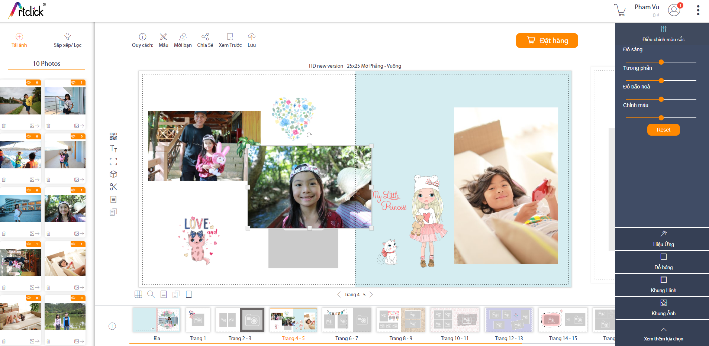Click the Chia Sẻ share icon
This screenshot has height=346, width=709.
click(205, 36)
